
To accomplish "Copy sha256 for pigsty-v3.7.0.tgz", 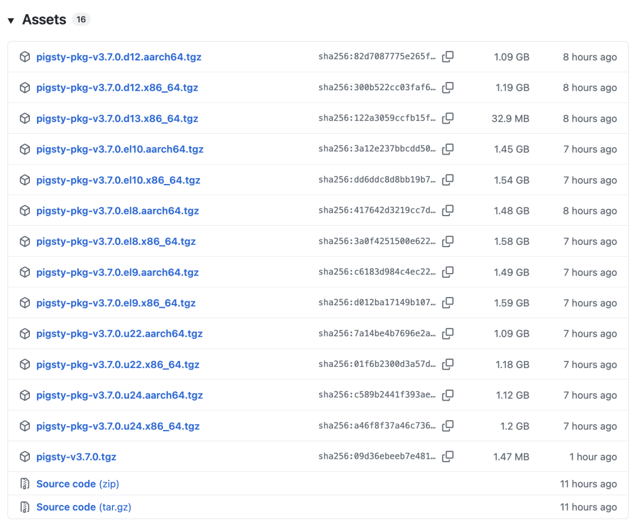I will point(448,457).
